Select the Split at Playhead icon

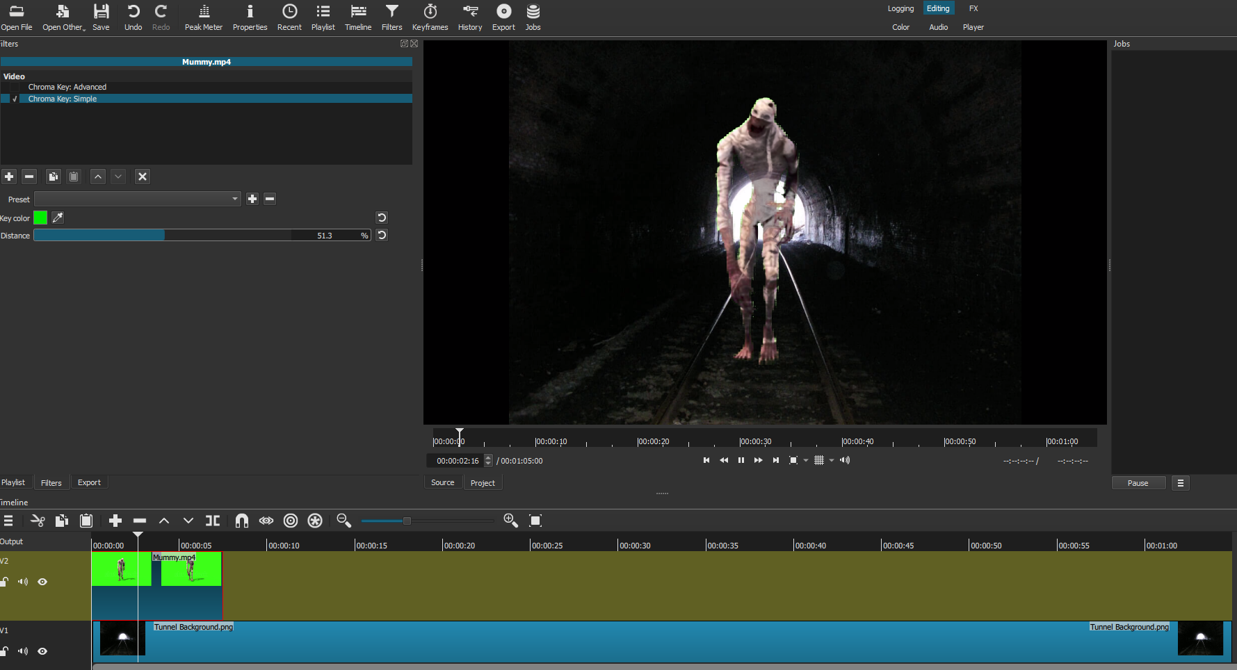(213, 521)
